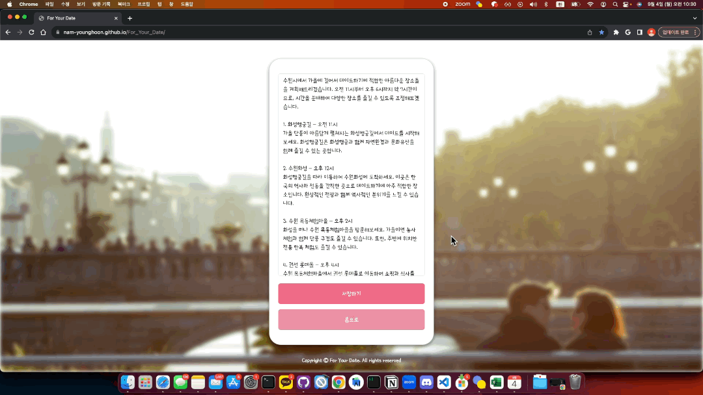
Task: Open the 파일 menu
Action: pos(49,4)
